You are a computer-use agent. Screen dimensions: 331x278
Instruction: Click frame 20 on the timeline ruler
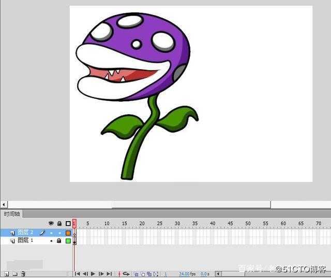pyautogui.click(x=142, y=223)
